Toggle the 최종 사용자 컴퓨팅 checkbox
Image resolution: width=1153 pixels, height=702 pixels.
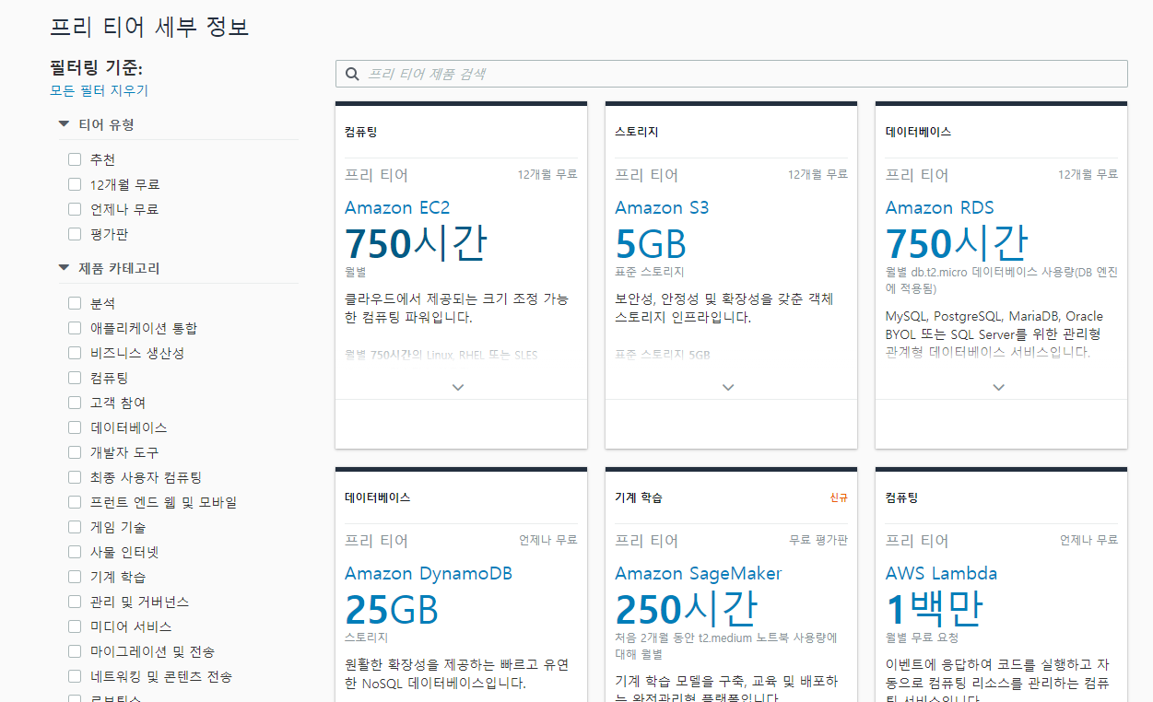coord(75,477)
